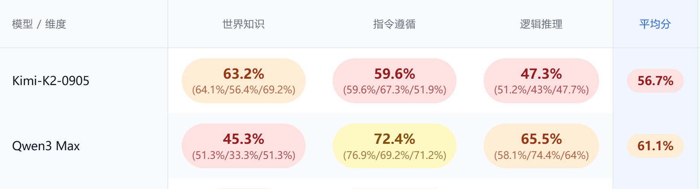700x189 pixels.
Task: Click the (64.1%/56.4%/69.2%) breakdown text
Action: pos(243,90)
